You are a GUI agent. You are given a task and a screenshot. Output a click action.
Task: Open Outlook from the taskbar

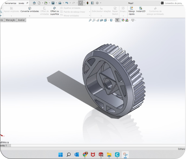[x=77, y=155]
